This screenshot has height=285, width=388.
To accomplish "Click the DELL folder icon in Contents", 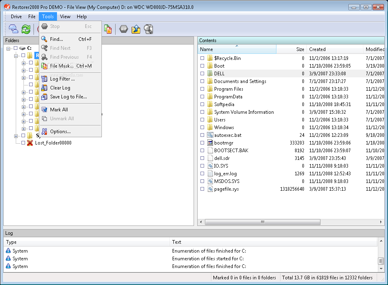I will click(x=210, y=73).
